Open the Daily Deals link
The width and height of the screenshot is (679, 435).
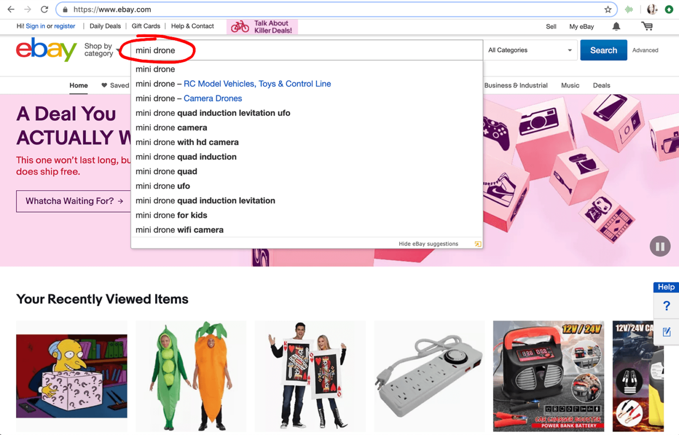(x=105, y=26)
